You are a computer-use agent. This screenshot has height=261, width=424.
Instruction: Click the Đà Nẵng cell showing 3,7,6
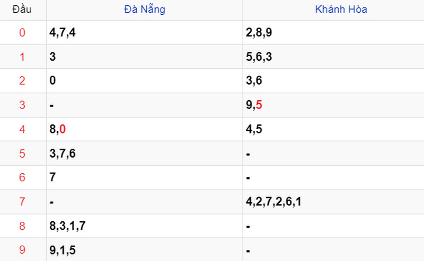[x=145, y=154]
